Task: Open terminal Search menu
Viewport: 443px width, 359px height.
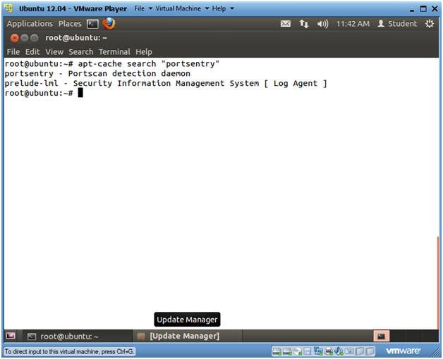Action: (x=81, y=52)
